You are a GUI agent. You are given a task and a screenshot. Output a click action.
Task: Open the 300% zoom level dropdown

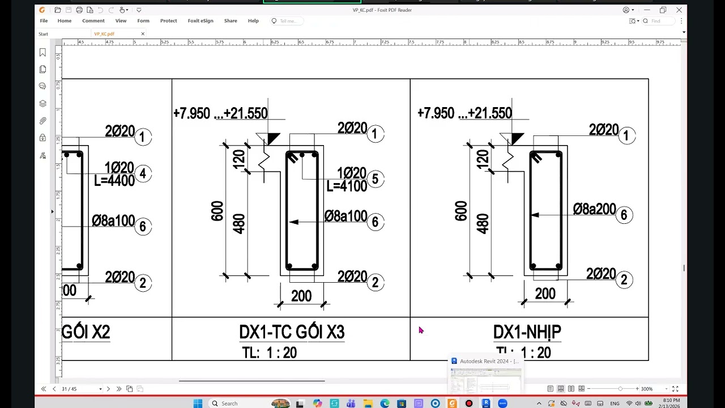tap(666, 389)
